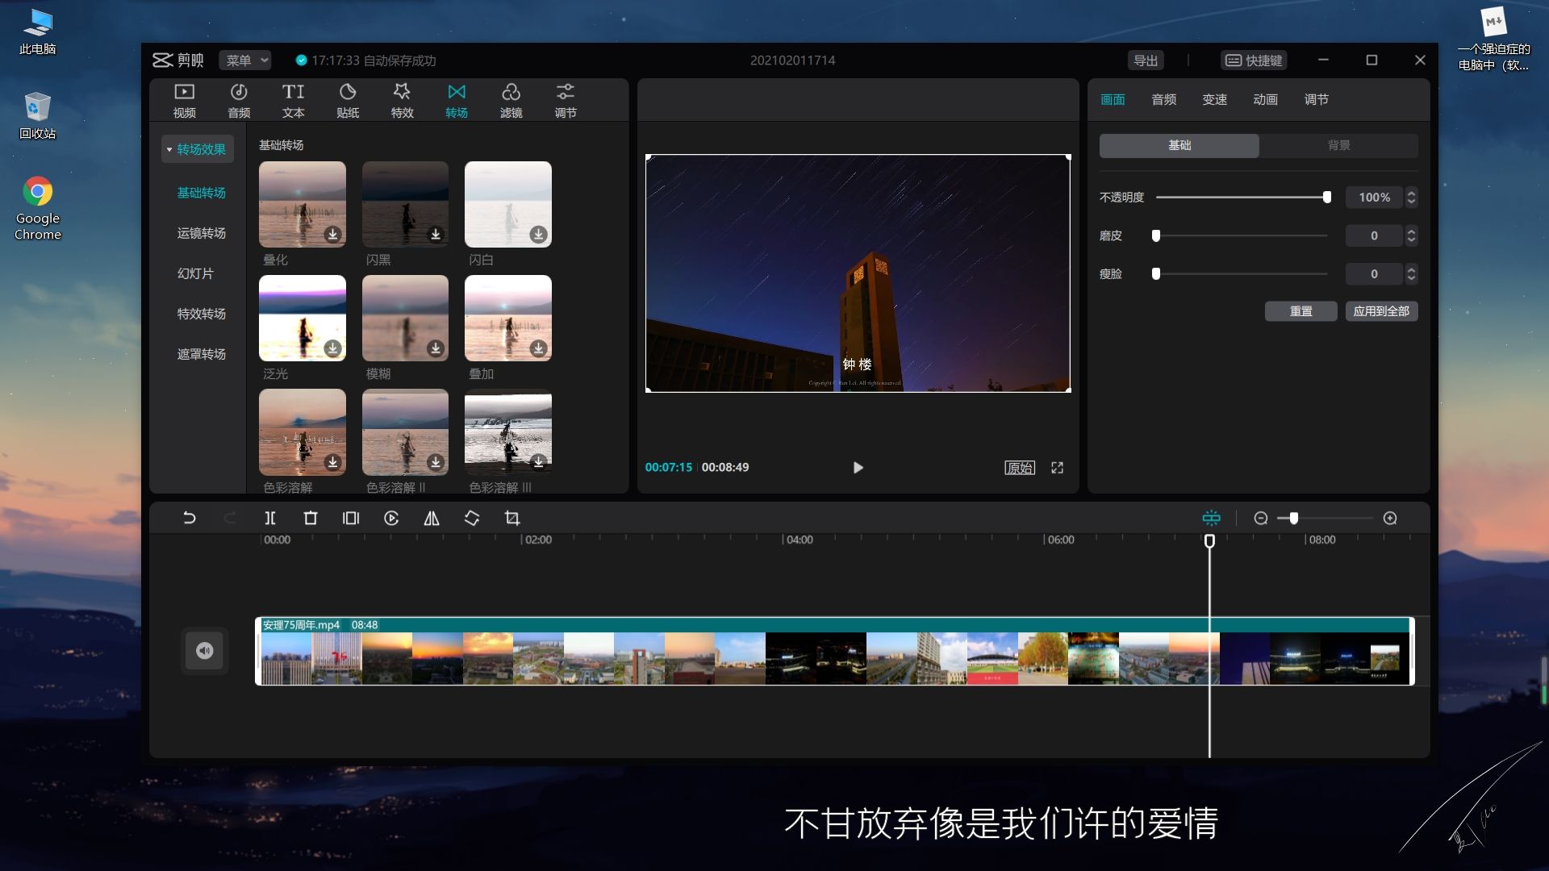Open the 音频 audio library tab
Image resolution: width=1549 pixels, height=871 pixels.
point(239,101)
